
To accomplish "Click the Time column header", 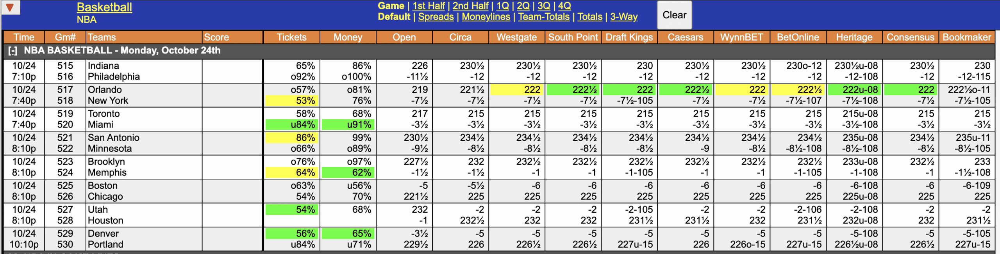I will coord(24,37).
